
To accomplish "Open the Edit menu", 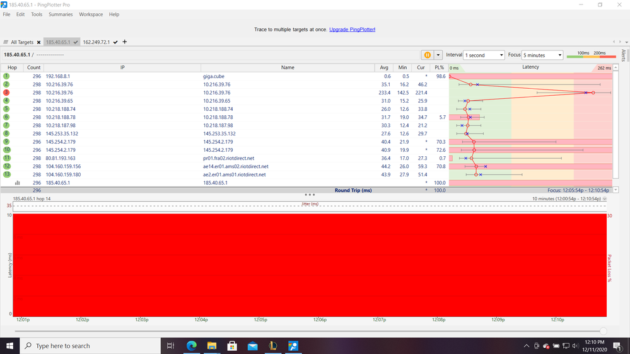I will (20, 14).
